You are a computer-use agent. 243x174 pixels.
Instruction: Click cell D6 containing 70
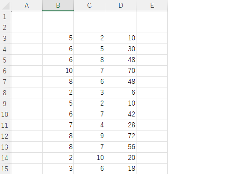click(x=121, y=71)
